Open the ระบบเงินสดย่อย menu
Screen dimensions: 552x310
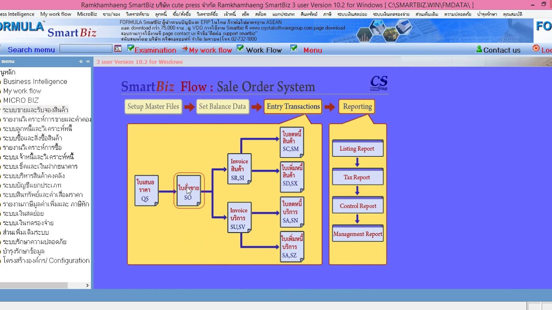point(352,14)
